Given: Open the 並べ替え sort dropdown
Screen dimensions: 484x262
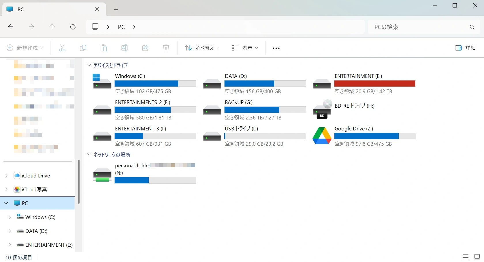Looking at the screenshot, I should (x=202, y=48).
